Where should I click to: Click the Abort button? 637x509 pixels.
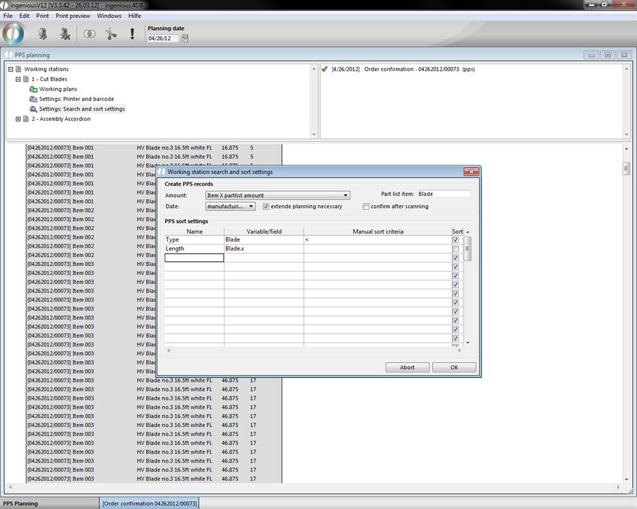coord(407,367)
